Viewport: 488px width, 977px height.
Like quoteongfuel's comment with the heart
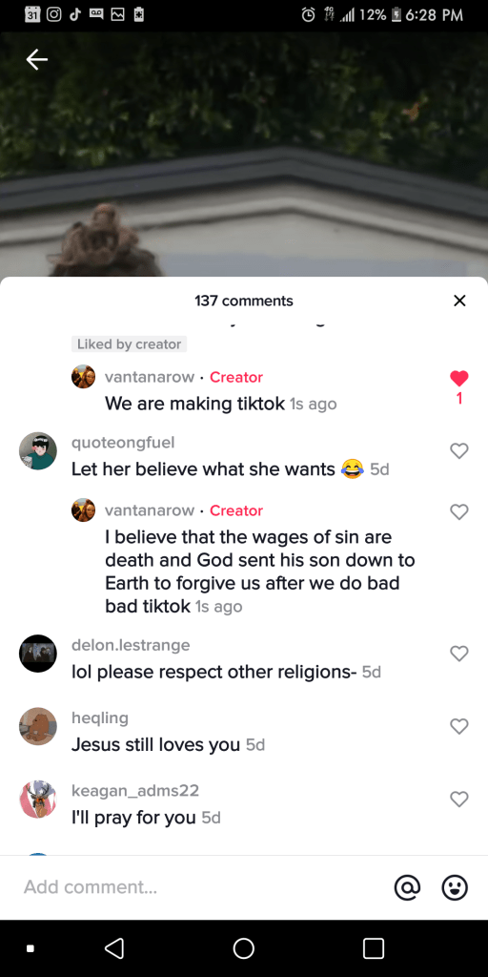click(459, 450)
